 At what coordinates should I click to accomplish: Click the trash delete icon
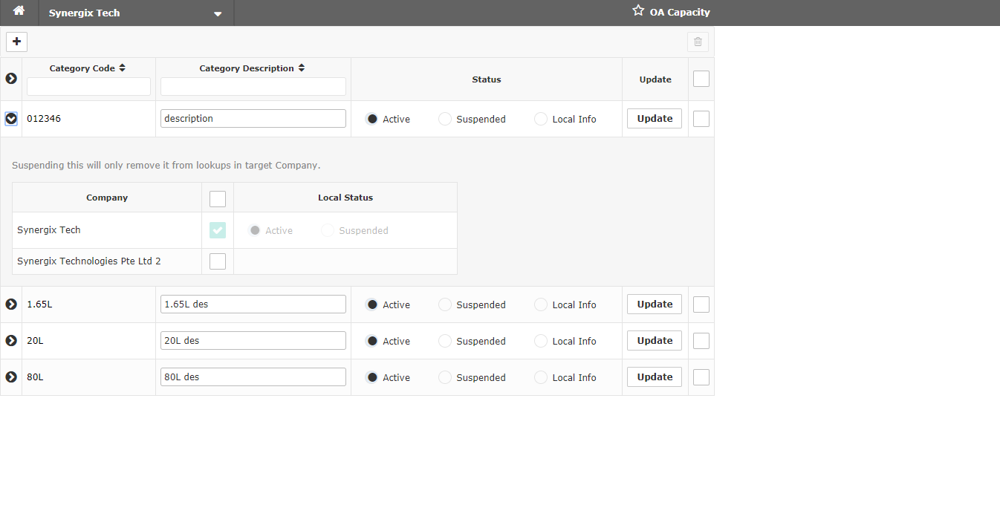pos(698,42)
